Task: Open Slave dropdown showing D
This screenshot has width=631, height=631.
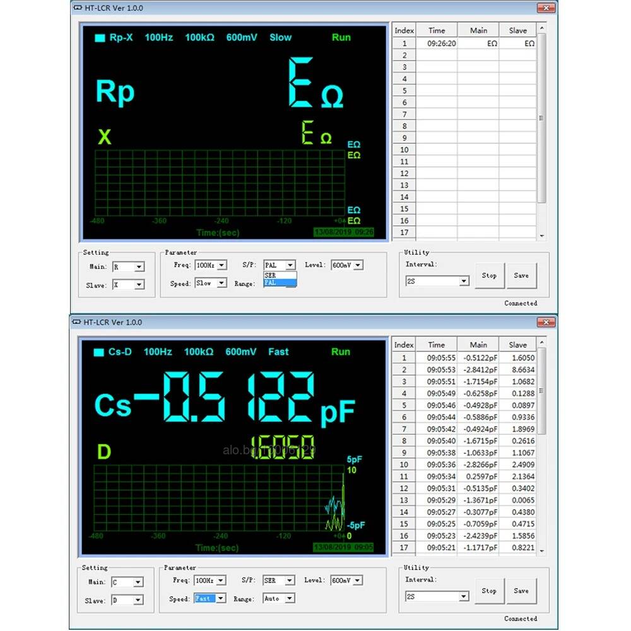Action: [127, 600]
